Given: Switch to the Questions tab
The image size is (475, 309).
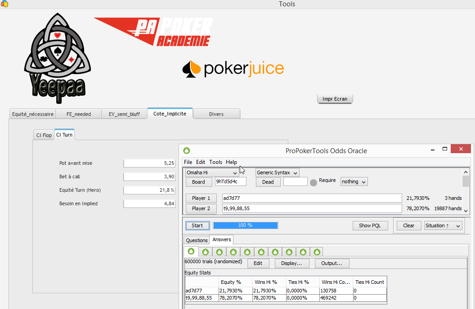Looking at the screenshot, I should click(197, 240).
